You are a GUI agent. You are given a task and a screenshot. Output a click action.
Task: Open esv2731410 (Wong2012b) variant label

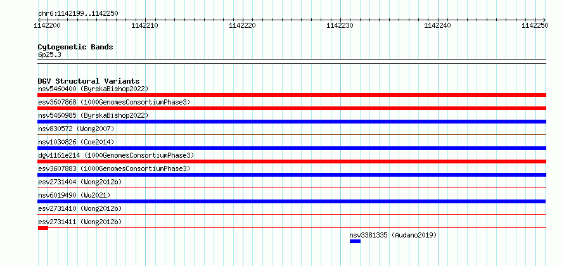point(80,208)
